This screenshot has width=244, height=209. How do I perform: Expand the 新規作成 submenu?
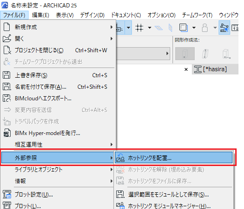(112, 27)
